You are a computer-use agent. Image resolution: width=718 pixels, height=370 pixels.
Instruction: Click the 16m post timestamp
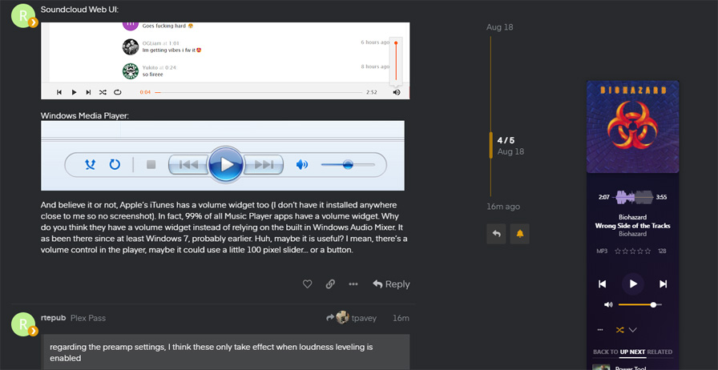401,318
